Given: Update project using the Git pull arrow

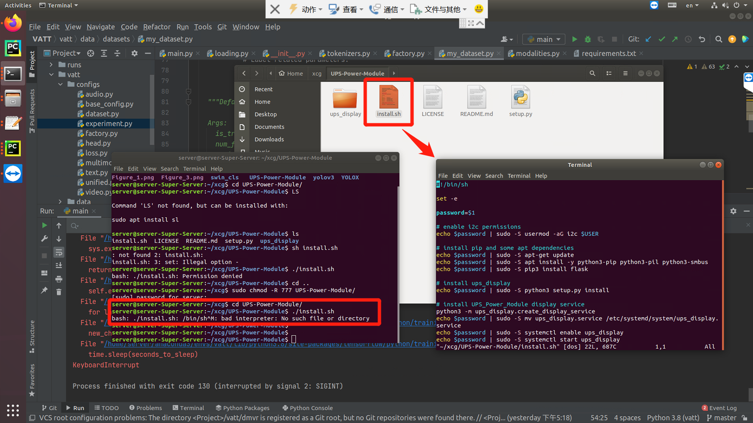Looking at the screenshot, I should 648,39.
